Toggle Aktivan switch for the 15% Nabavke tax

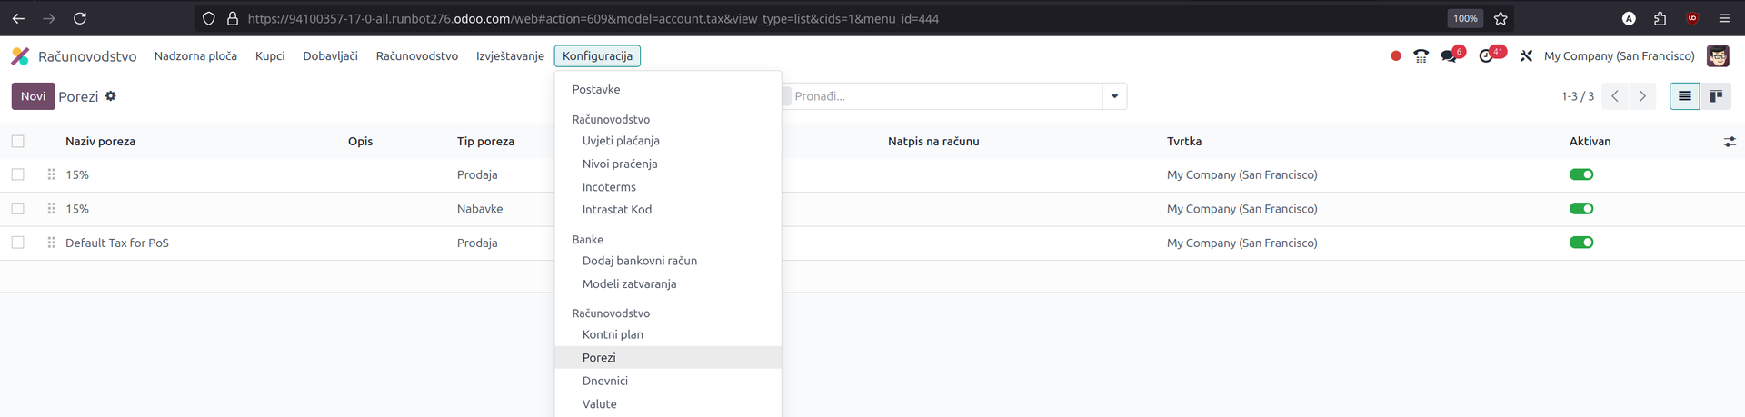(1580, 209)
